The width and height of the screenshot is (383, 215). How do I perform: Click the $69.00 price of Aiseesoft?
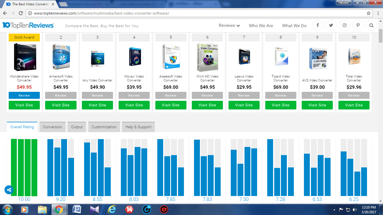[171, 87]
